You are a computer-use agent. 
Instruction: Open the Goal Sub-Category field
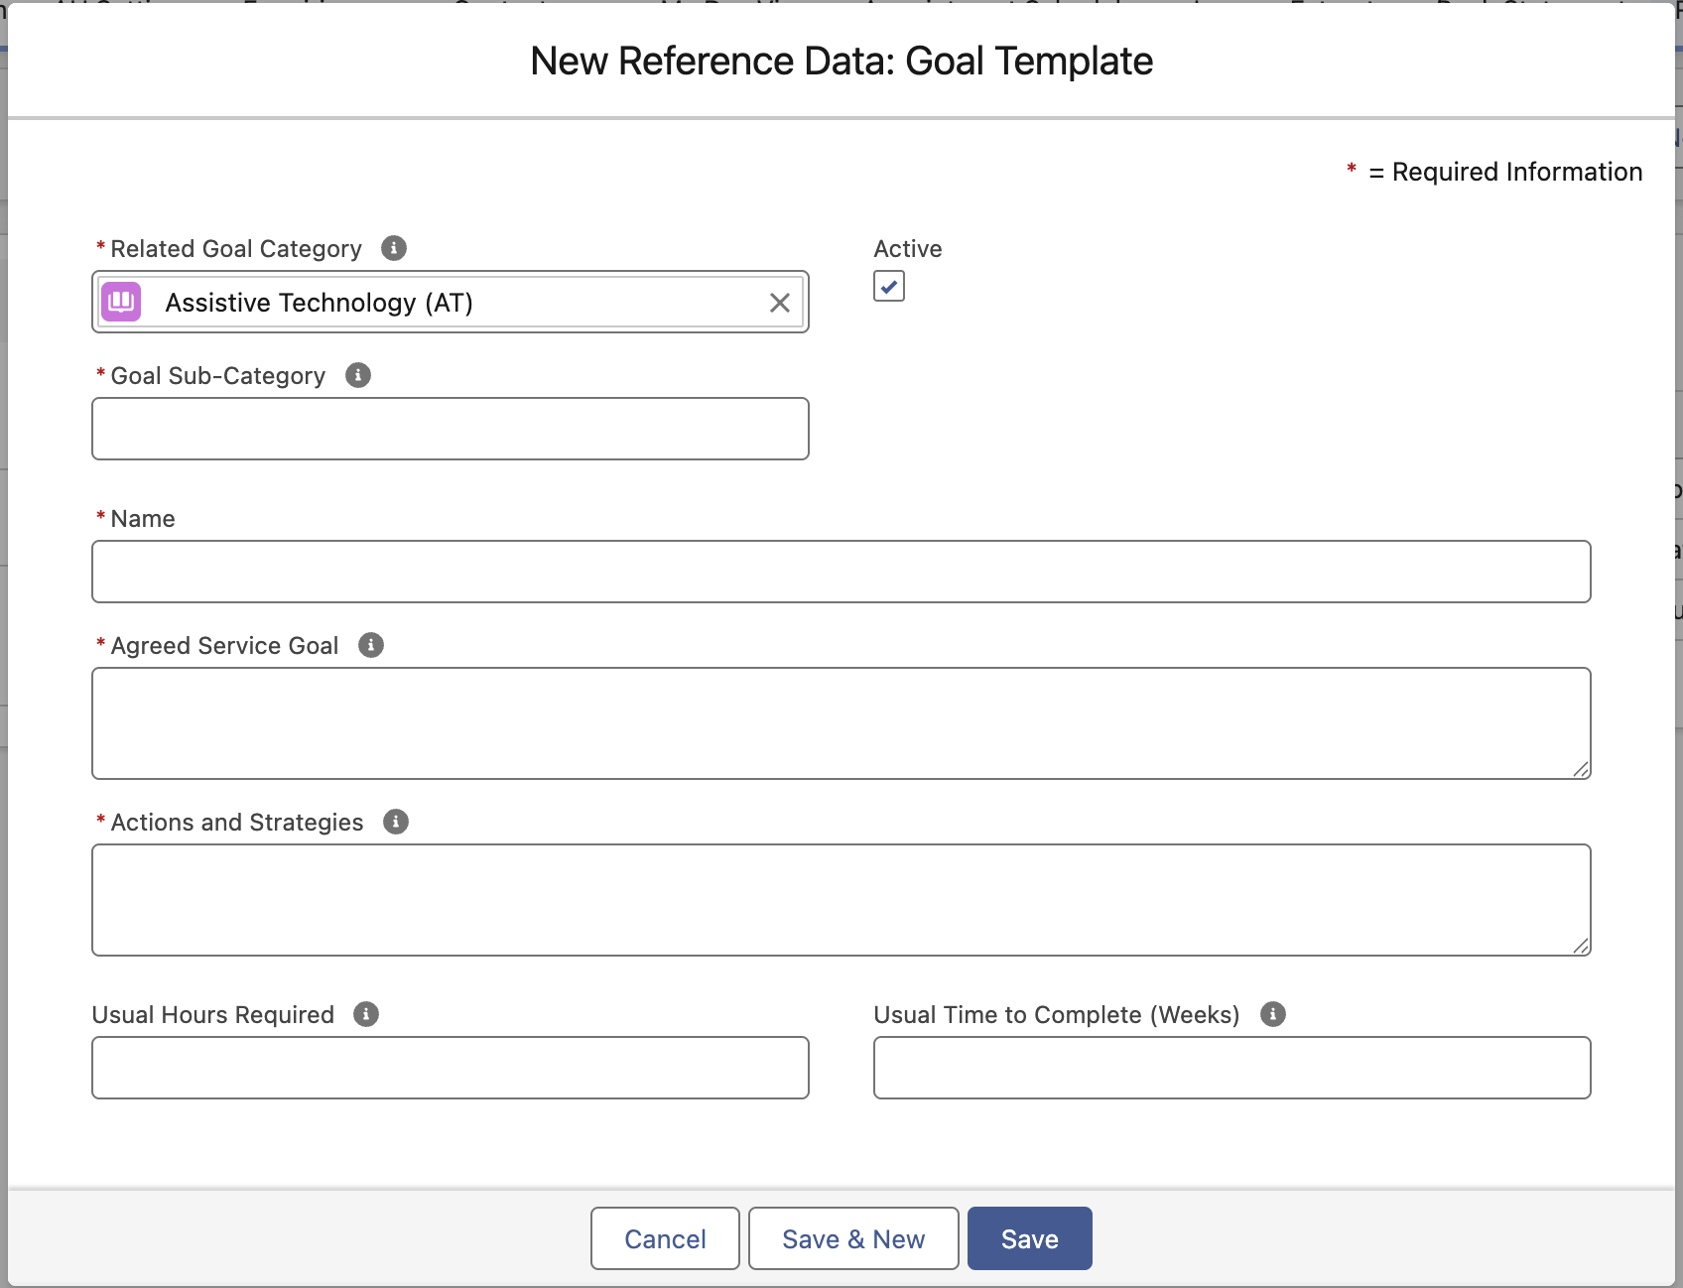click(450, 429)
